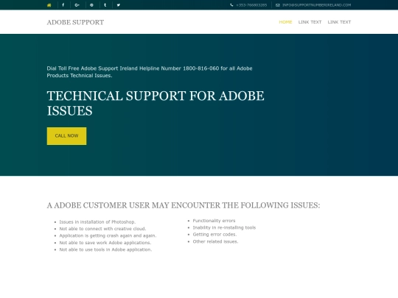Screen dimensions: 398x298
Task: Select the HOME navigation item
Action: click(285, 22)
